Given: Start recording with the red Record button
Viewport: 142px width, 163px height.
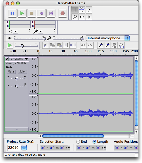Looking at the screenshot, I should (x=63, y=13).
